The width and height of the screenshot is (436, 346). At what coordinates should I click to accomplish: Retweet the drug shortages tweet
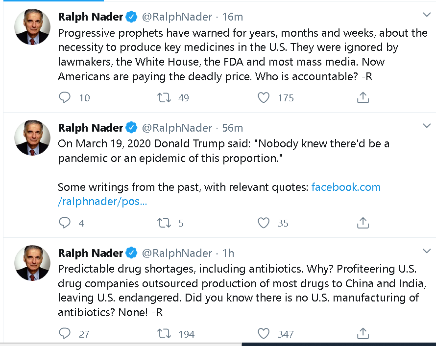coord(164,333)
